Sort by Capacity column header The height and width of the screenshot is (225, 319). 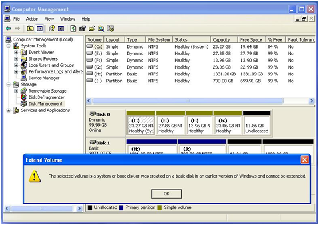coord(224,39)
